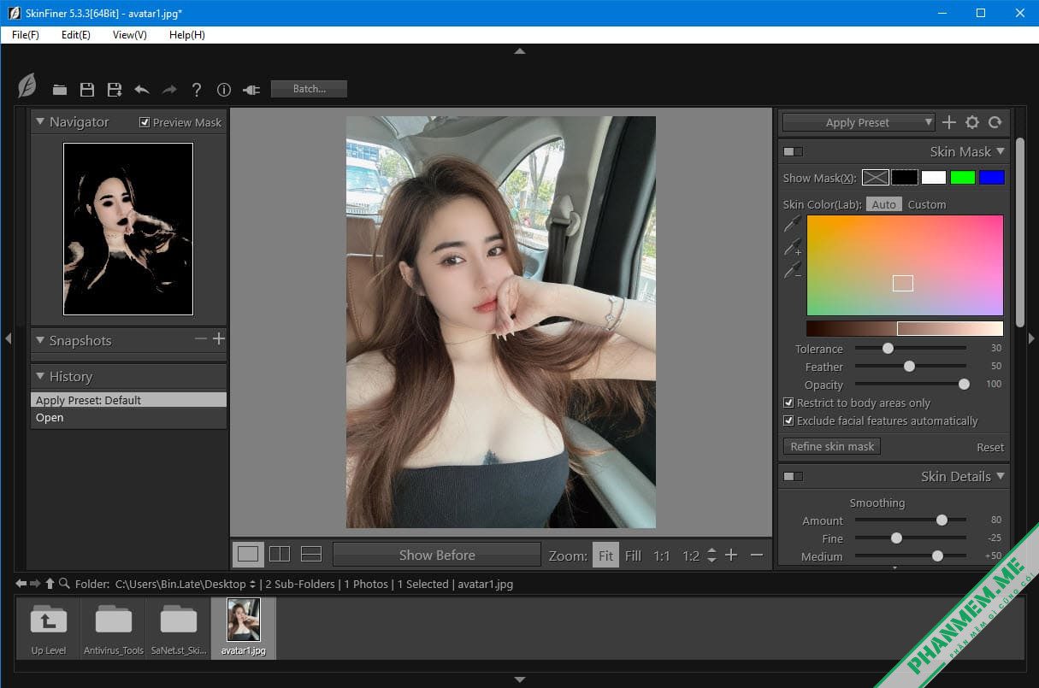This screenshot has height=688, width=1039.
Task: Select Apply Preset: Default history entry
Action: click(128, 400)
